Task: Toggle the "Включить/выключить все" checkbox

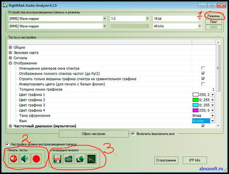Action: pos(133,133)
